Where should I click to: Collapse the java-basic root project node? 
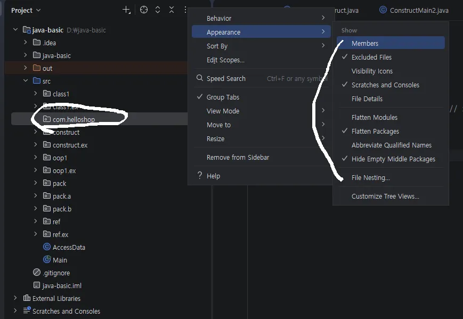[x=15, y=29]
